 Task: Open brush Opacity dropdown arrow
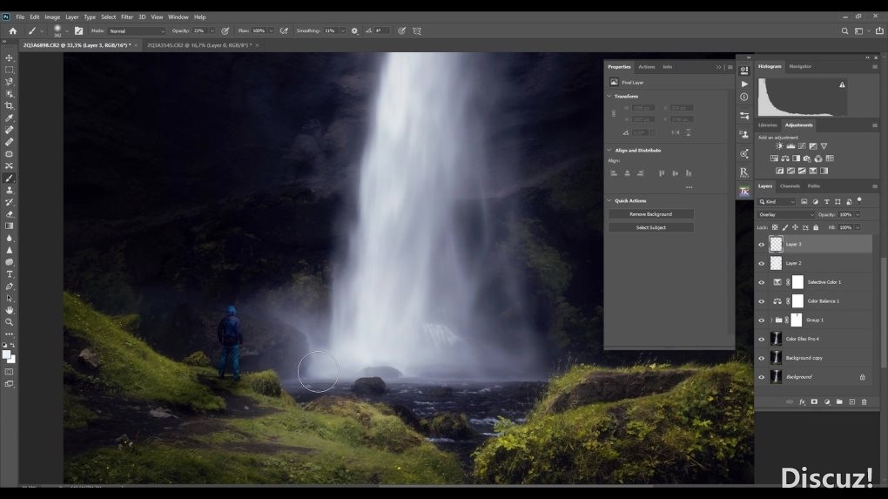212,31
